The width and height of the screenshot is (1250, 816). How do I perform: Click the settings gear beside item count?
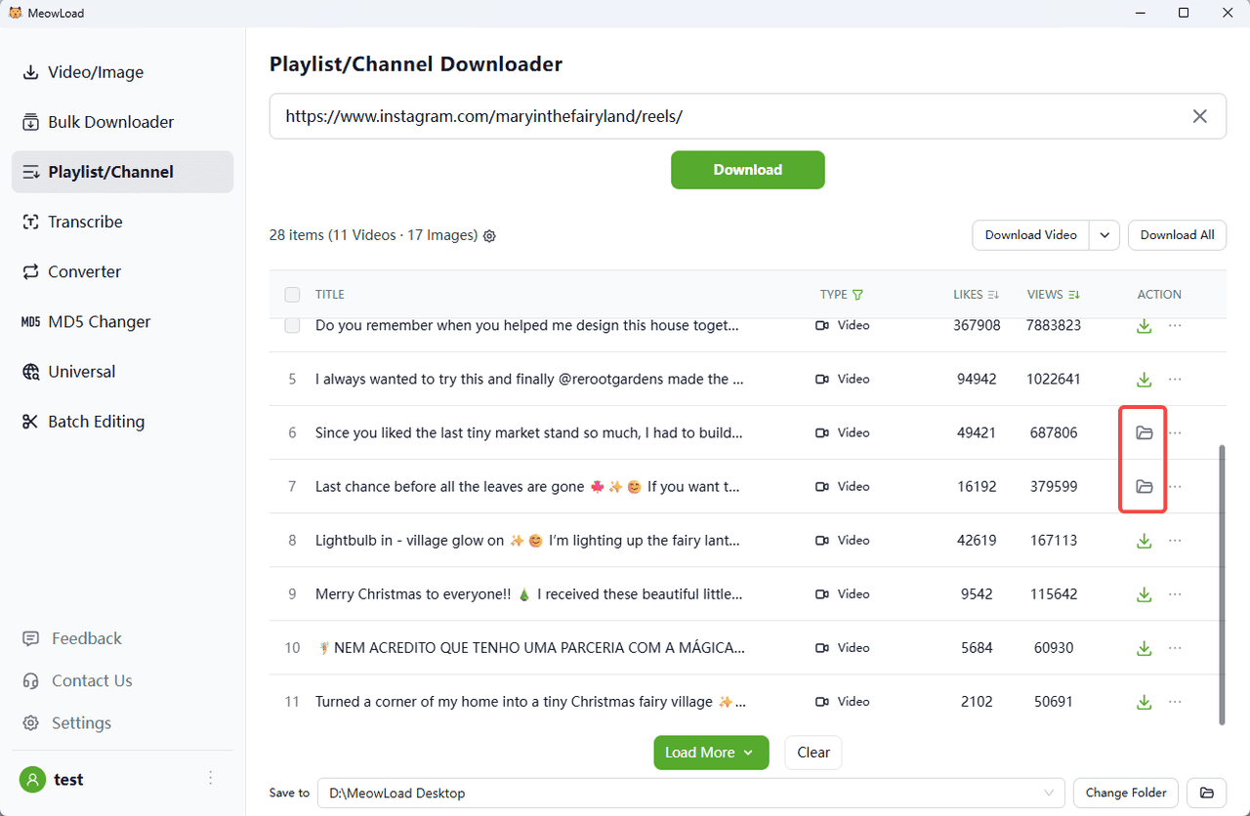[490, 235]
